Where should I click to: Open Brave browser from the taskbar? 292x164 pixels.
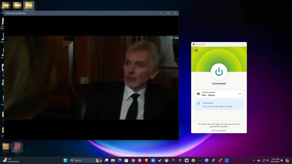pos(146,160)
